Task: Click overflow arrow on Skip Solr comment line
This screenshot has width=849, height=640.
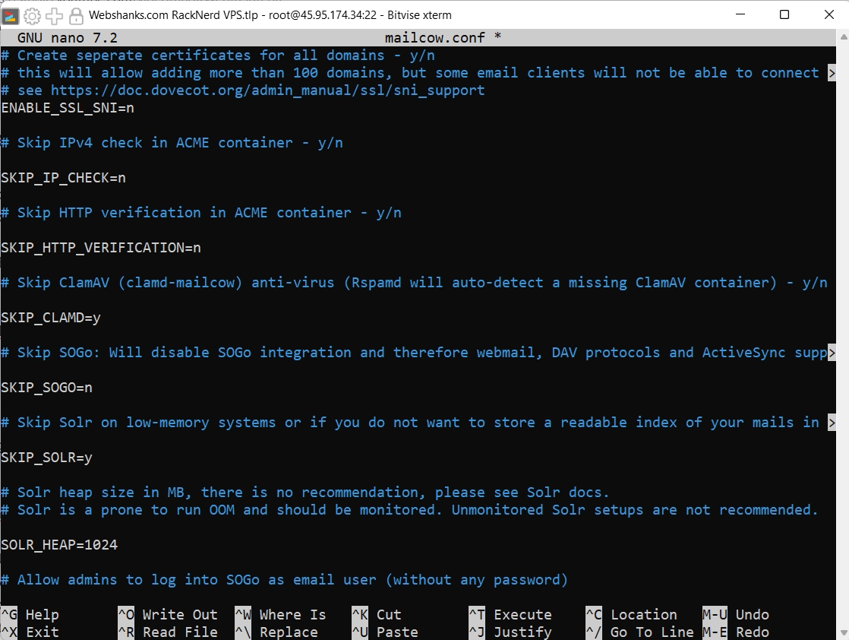Action: point(832,423)
